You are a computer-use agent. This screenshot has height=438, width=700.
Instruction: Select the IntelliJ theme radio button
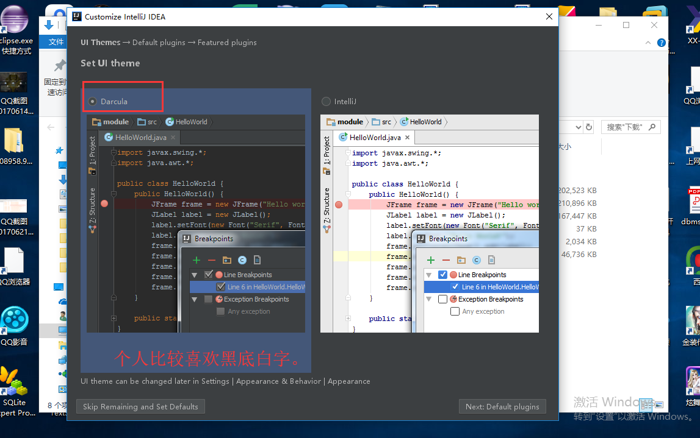tap(326, 102)
